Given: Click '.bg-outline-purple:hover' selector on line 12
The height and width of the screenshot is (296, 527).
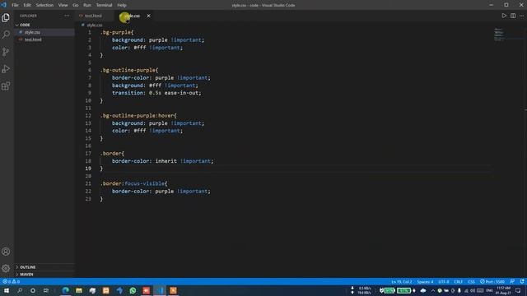Looking at the screenshot, I should click(x=138, y=115).
